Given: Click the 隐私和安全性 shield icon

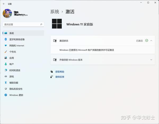Looking at the screenshot, I should [6, 89].
